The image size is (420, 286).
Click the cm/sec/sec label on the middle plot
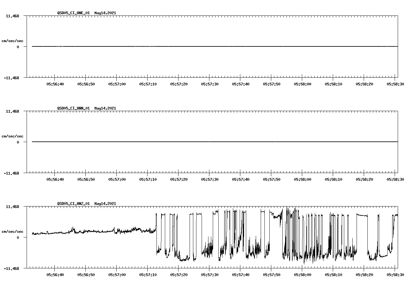click(13, 136)
